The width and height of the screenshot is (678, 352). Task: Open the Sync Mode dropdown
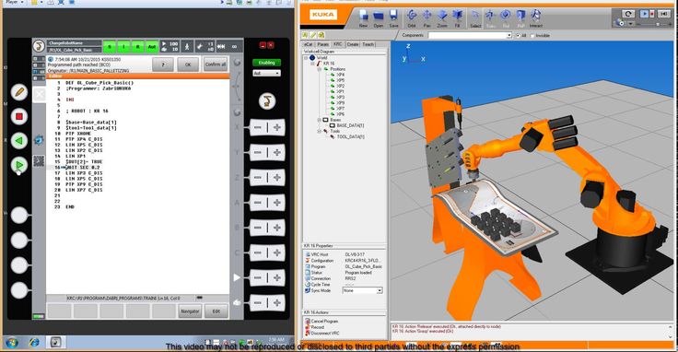[380, 290]
